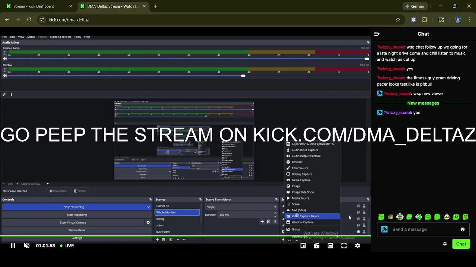Open chat settings gear icon

tap(445, 244)
